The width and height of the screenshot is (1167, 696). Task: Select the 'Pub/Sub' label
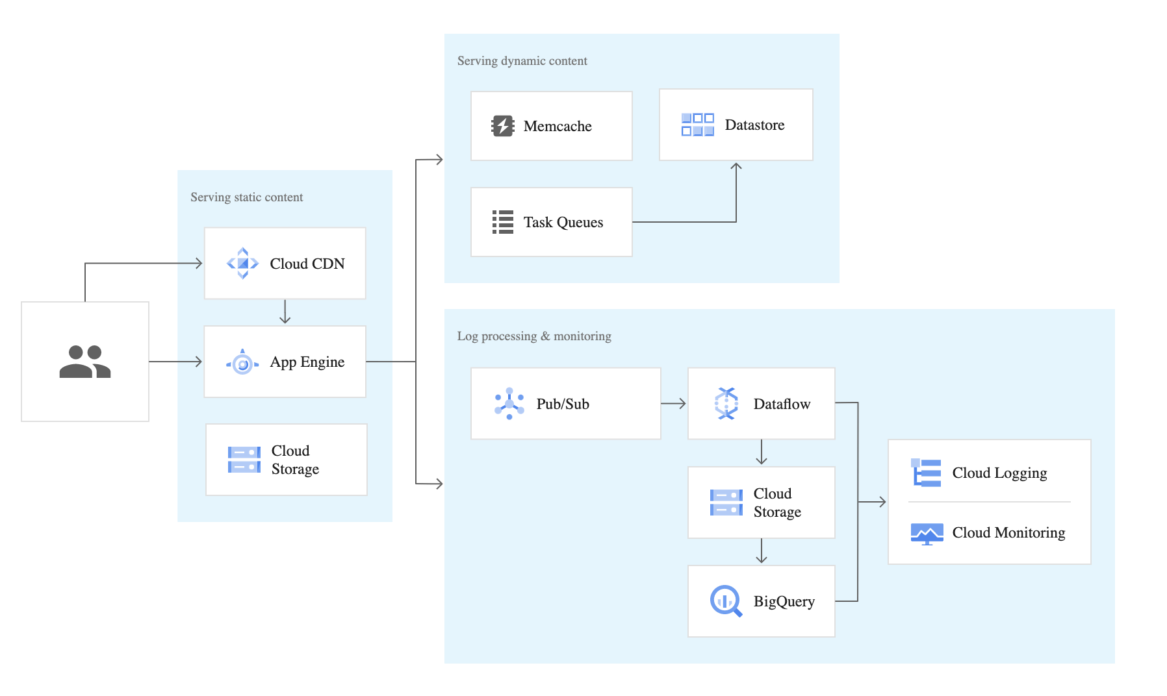click(x=563, y=404)
